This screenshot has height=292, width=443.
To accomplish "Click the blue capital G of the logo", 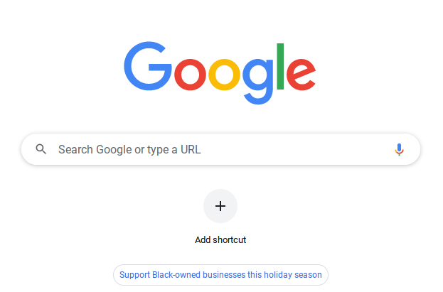I will 148,66.
